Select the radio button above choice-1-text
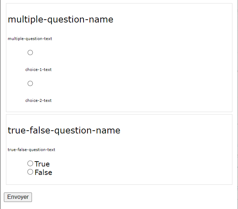This screenshot has width=238, height=209. tap(30, 53)
